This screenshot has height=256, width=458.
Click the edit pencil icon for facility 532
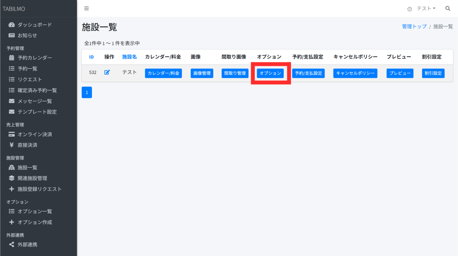[107, 72]
